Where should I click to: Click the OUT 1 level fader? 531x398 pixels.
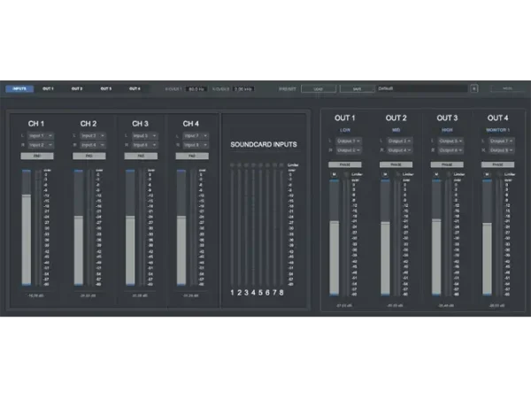coord(335,238)
